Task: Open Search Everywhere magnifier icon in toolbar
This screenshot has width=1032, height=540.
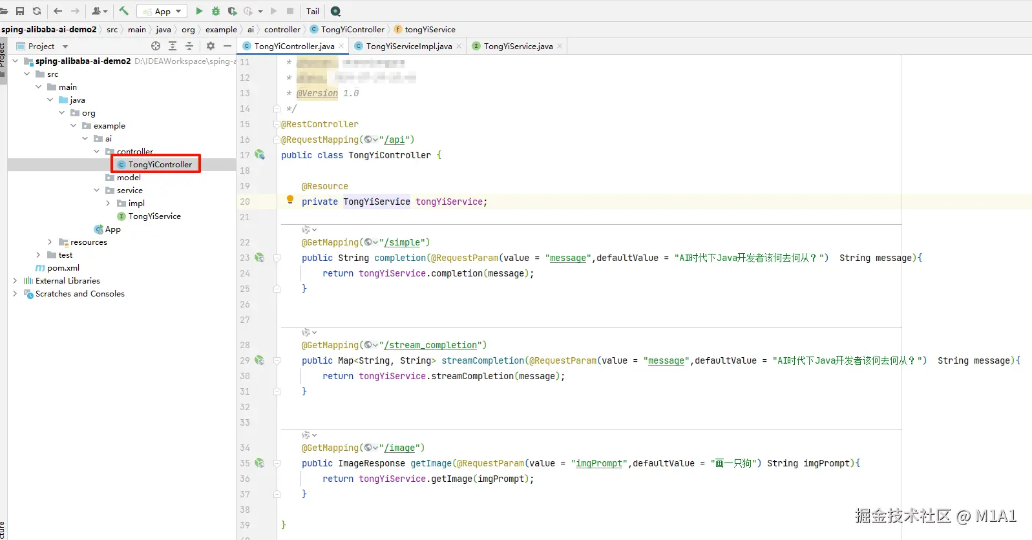Action: point(335,11)
